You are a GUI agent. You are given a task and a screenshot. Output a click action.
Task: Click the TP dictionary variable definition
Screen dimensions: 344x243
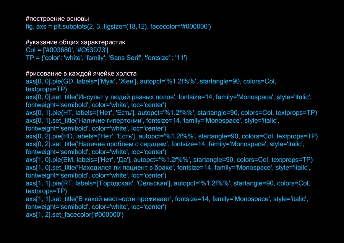(106, 58)
